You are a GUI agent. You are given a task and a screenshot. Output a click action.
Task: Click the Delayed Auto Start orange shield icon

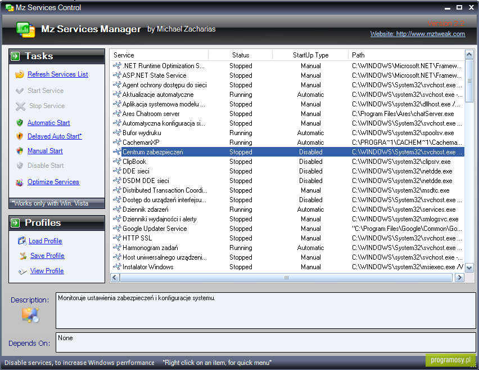20,136
